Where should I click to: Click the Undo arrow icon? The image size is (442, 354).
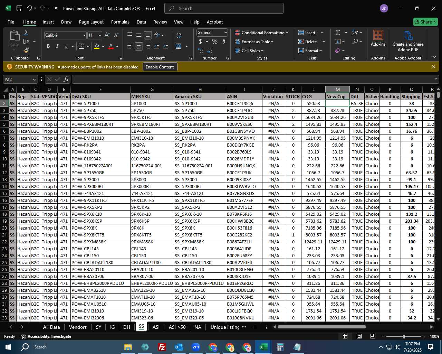coord(29,8)
